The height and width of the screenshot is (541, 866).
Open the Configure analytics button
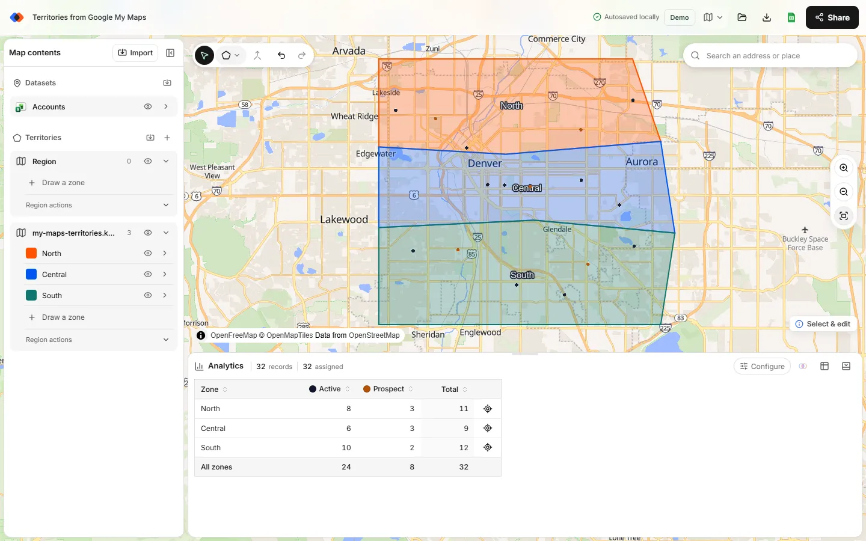(x=762, y=366)
